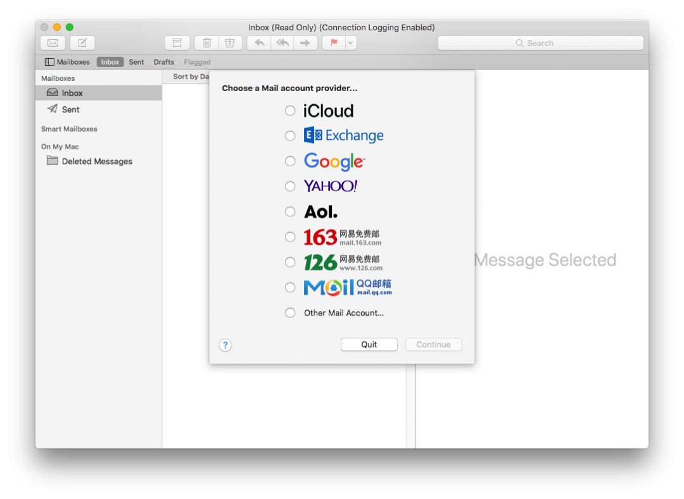Screen dimensions: 684x499
Task: Open the flag color dropdown arrow
Action: [351, 43]
